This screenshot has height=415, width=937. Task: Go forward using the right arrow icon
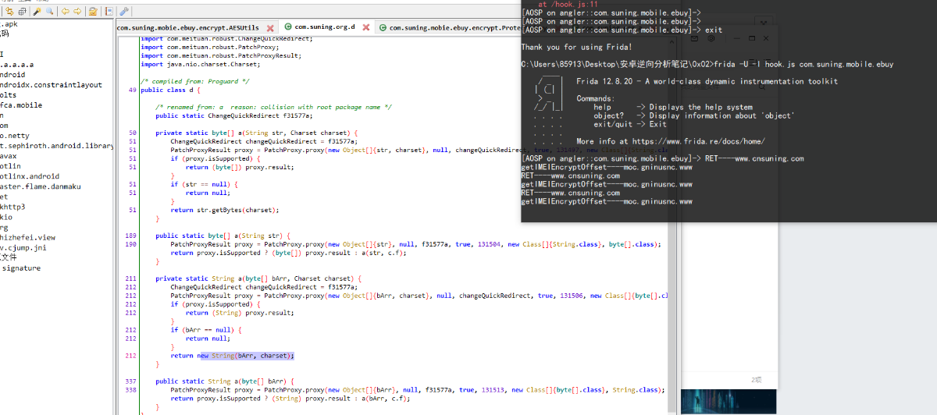(77, 11)
